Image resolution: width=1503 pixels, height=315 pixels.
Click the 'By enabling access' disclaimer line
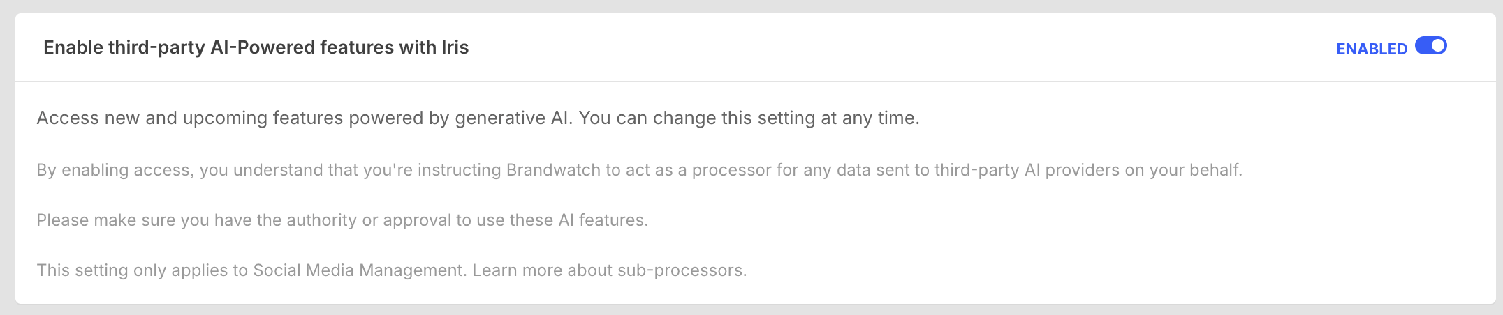coord(639,170)
